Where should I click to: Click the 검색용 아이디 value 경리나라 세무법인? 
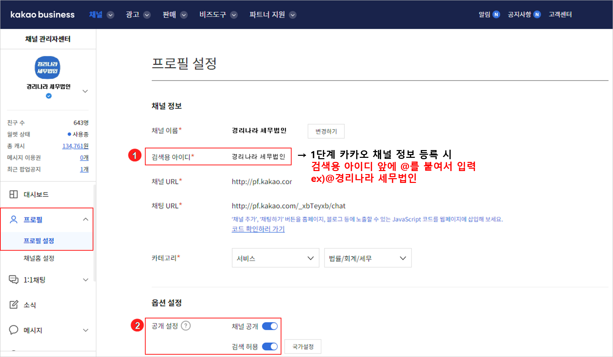point(258,156)
